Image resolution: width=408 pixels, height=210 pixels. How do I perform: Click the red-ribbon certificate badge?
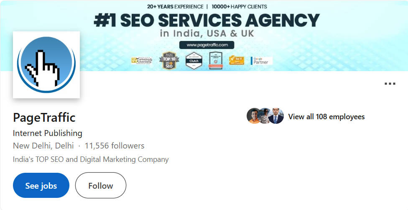(216, 61)
